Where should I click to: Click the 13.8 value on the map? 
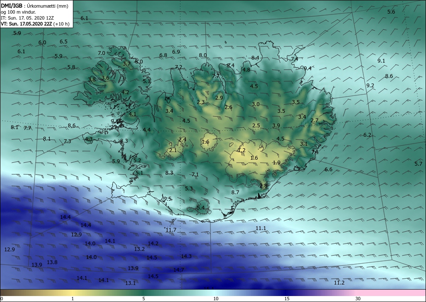tap(52, 262)
